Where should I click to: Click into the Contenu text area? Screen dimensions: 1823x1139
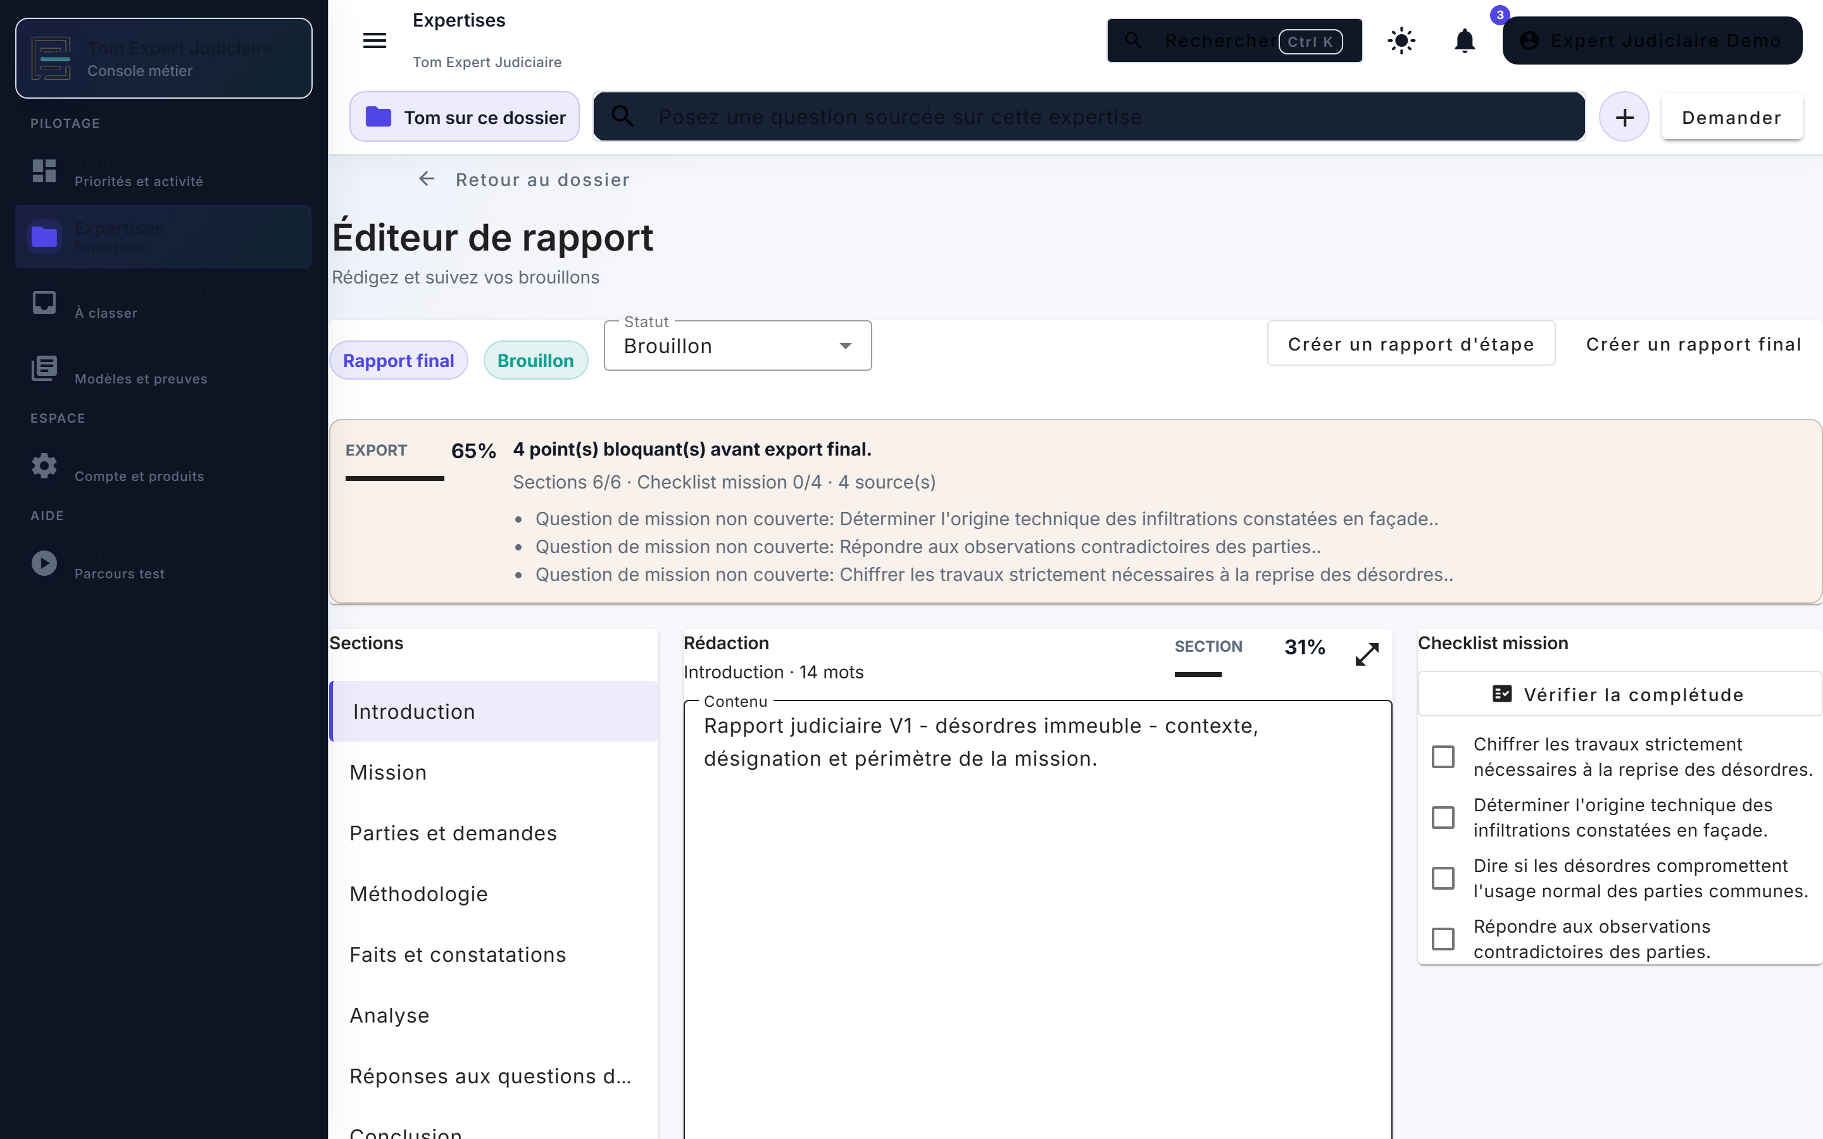tap(1037, 919)
